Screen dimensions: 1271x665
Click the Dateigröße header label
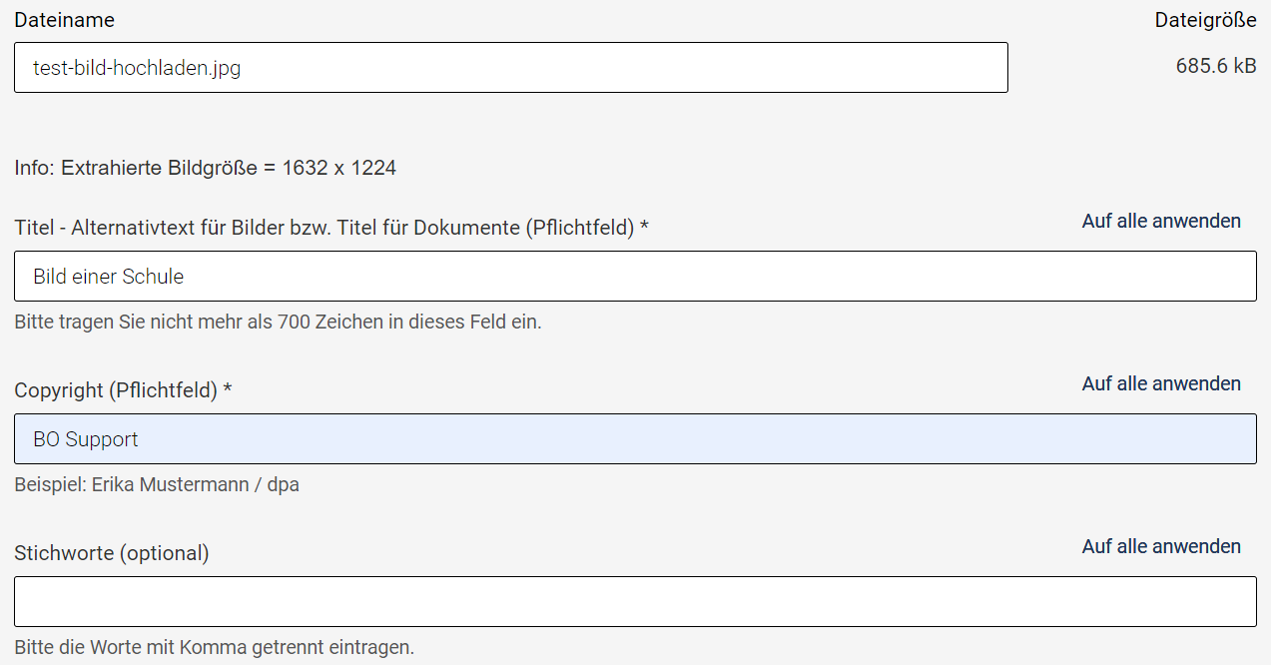pos(1204,19)
